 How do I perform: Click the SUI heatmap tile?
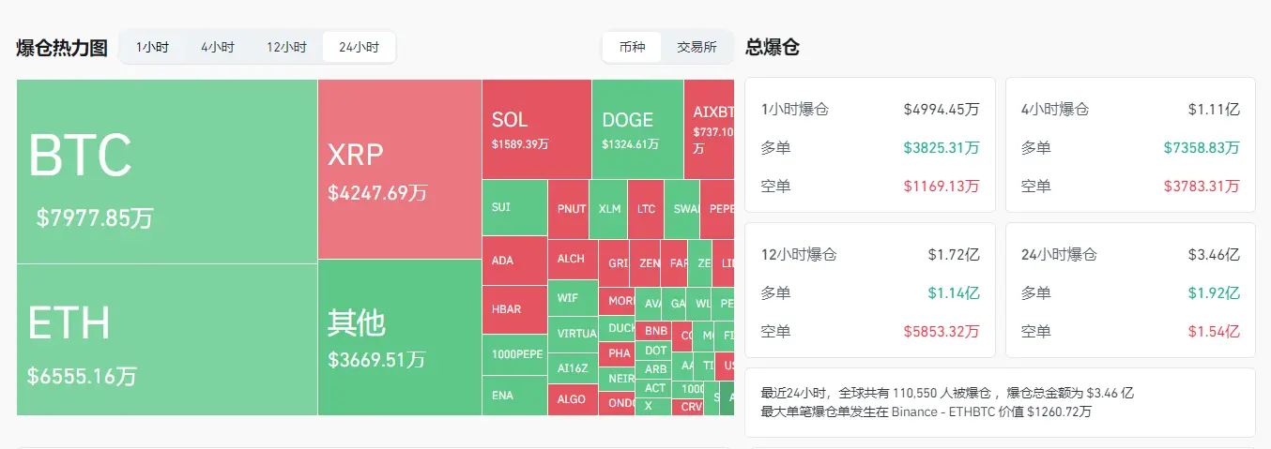tap(514, 207)
